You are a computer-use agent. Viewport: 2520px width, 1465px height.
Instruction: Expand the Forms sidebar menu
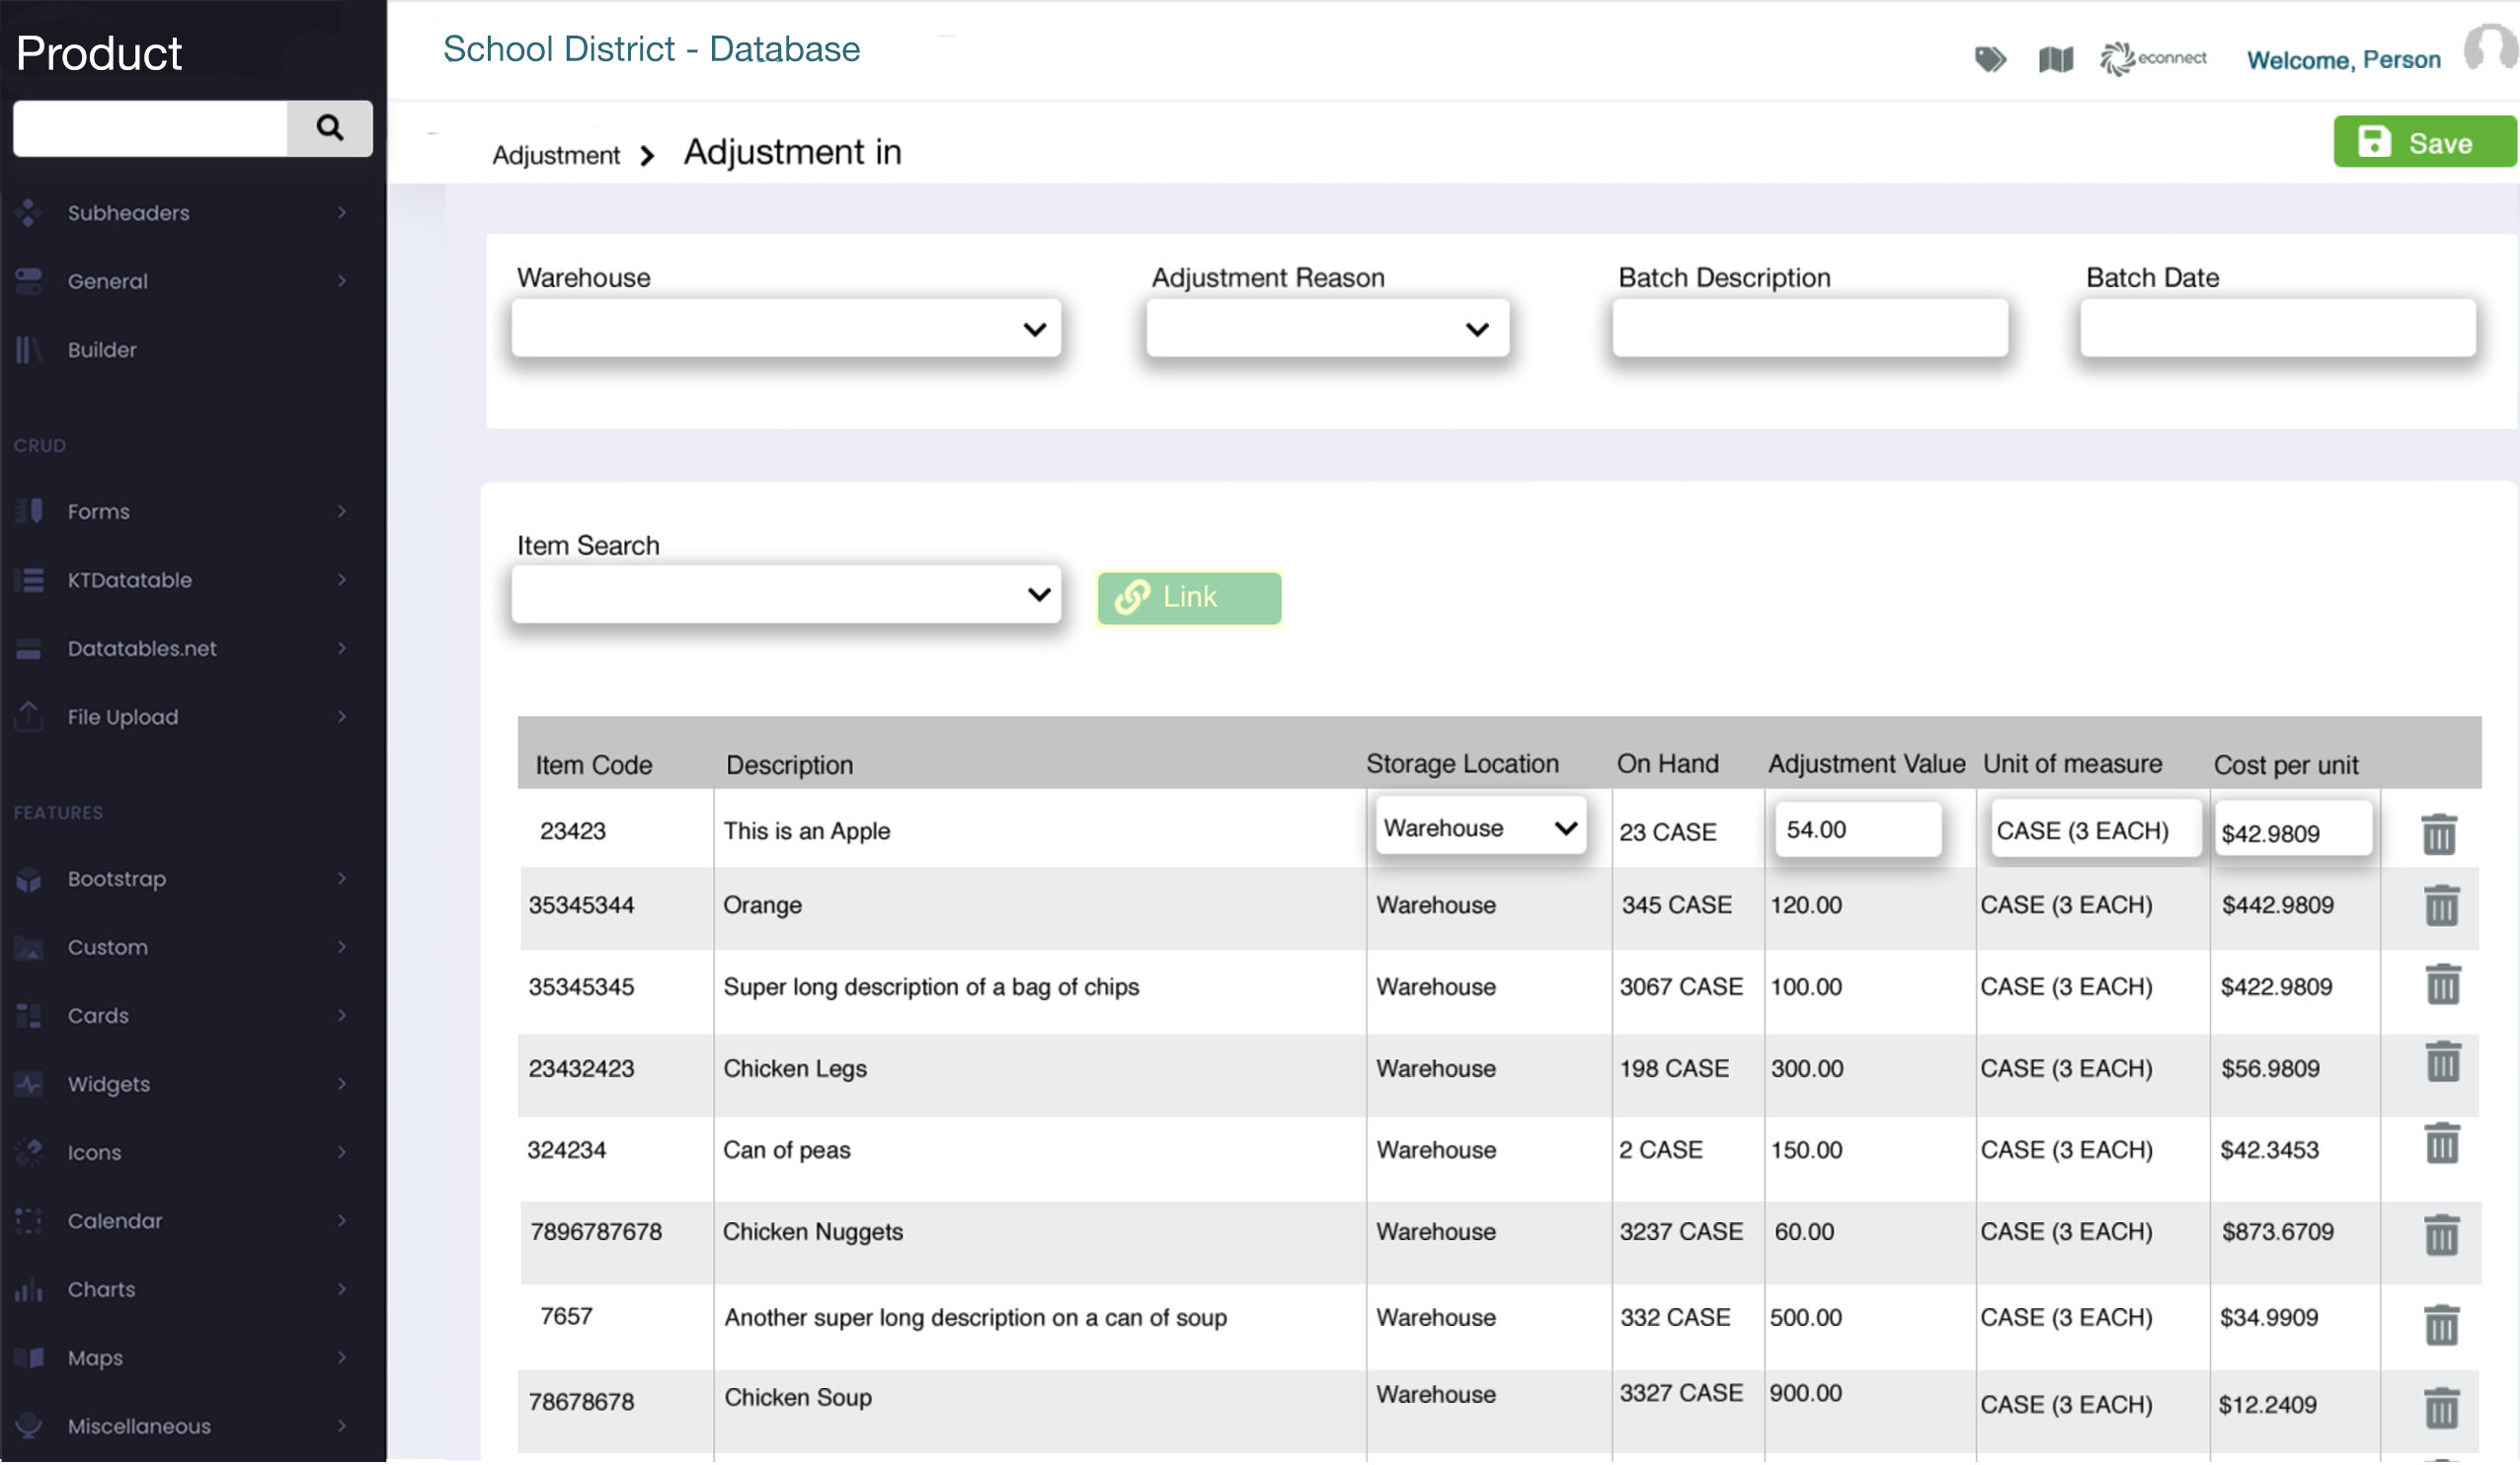coord(180,511)
